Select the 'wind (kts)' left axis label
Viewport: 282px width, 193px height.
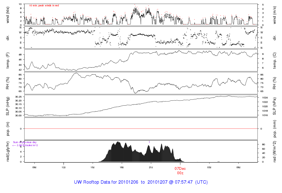click(x=8, y=15)
